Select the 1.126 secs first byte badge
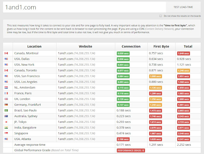The image size is (204, 154). tap(156, 87)
